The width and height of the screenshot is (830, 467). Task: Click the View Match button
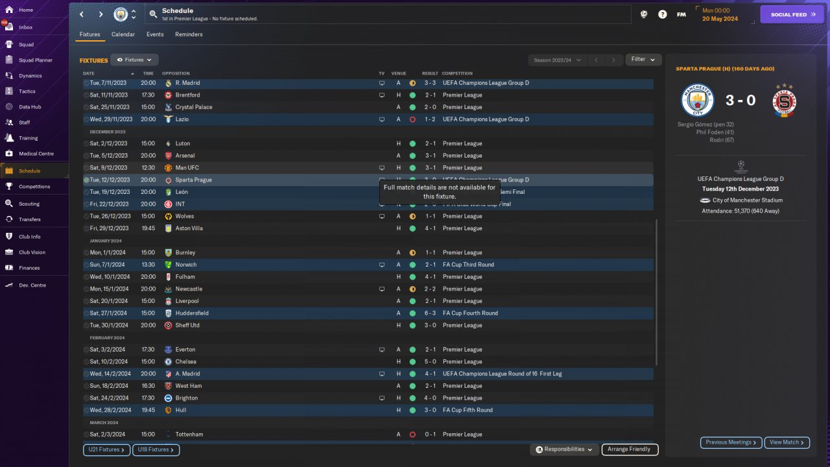pyautogui.click(x=787, y=442)
